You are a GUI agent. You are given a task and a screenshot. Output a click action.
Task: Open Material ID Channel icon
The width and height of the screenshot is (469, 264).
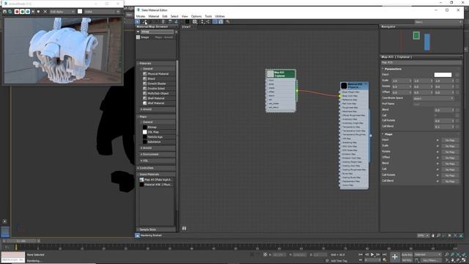[195, 22]
